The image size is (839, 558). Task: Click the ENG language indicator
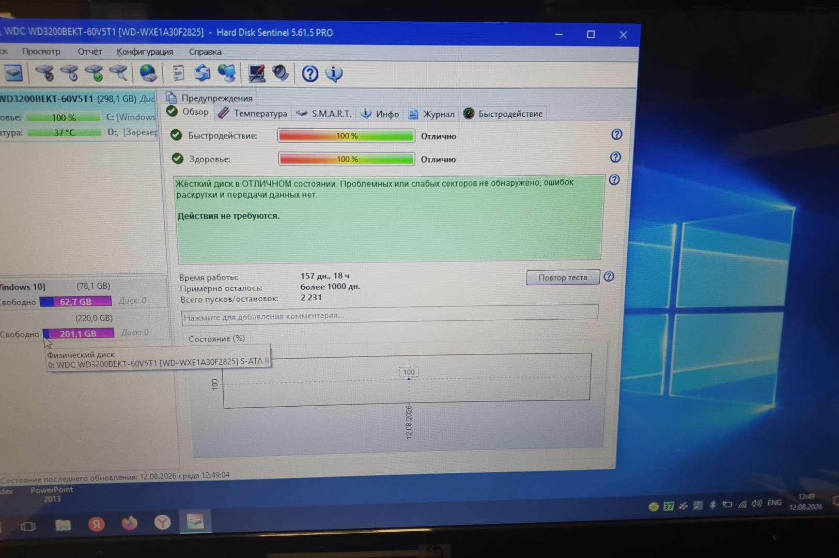[774, 502]
